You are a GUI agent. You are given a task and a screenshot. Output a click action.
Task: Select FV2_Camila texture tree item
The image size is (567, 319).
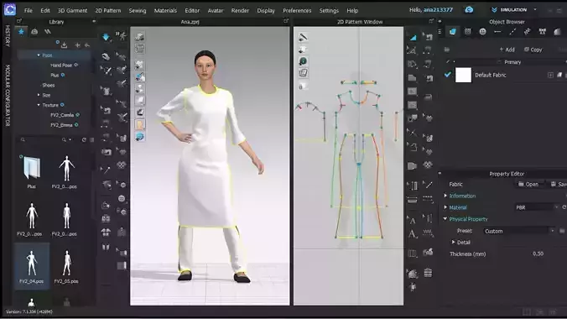tap(62, 115)
